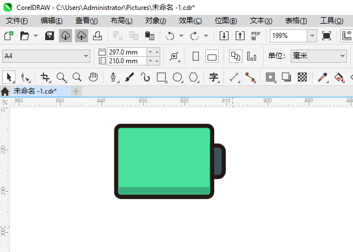The width and height of the screenshot is (353, 252).
Task: Open the 编辑(E) menu
Action: click(52, 21)
